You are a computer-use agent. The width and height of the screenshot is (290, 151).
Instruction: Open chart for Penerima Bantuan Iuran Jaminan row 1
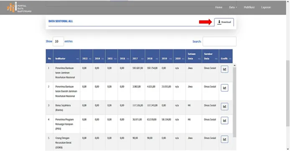pyautogui.click(x=224, y=69)
